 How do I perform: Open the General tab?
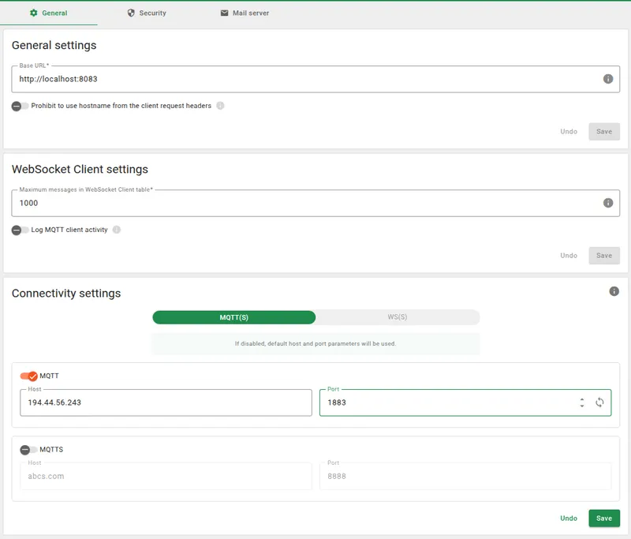point(49,13)
